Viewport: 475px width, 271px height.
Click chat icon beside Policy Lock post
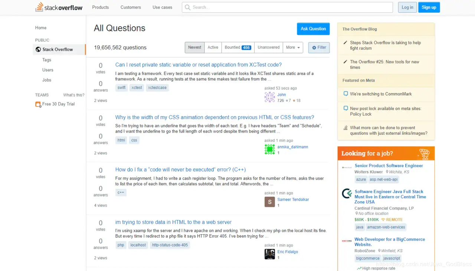pyautogui.click(x=345, y=109)
